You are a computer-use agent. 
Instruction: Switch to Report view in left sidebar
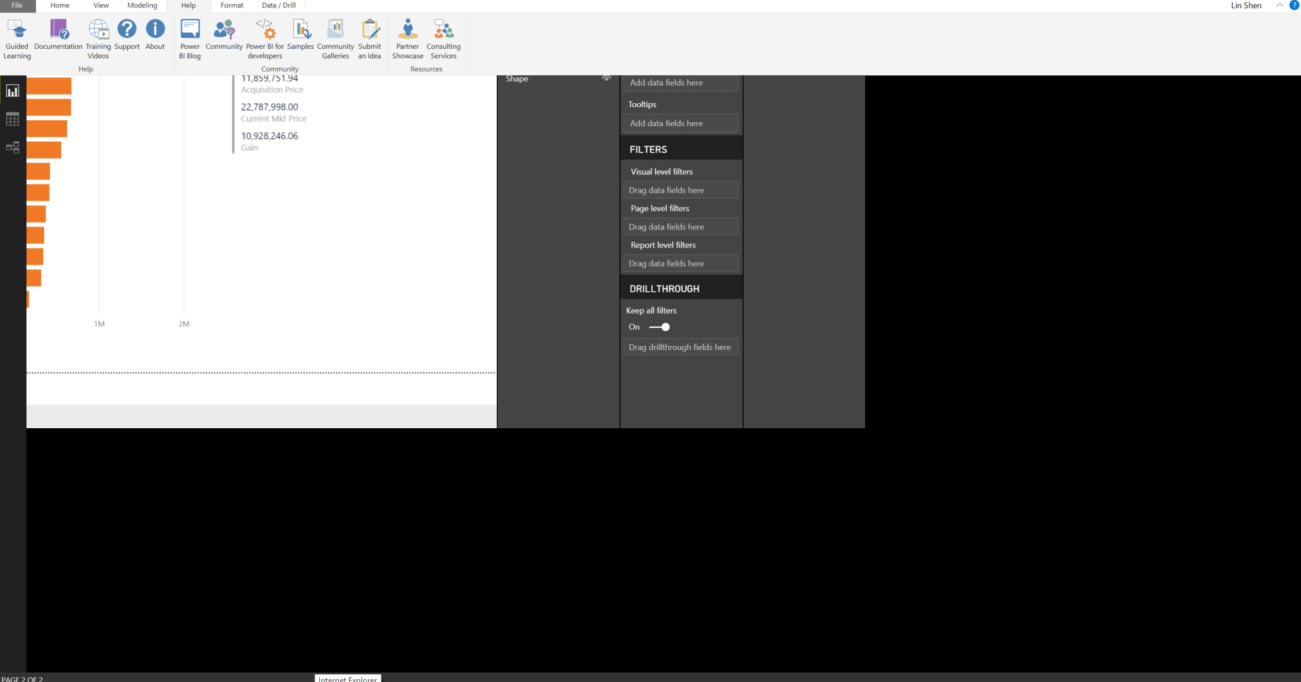[13, 91]
